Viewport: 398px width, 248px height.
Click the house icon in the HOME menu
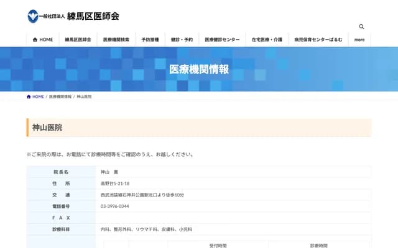pos(35,40)
